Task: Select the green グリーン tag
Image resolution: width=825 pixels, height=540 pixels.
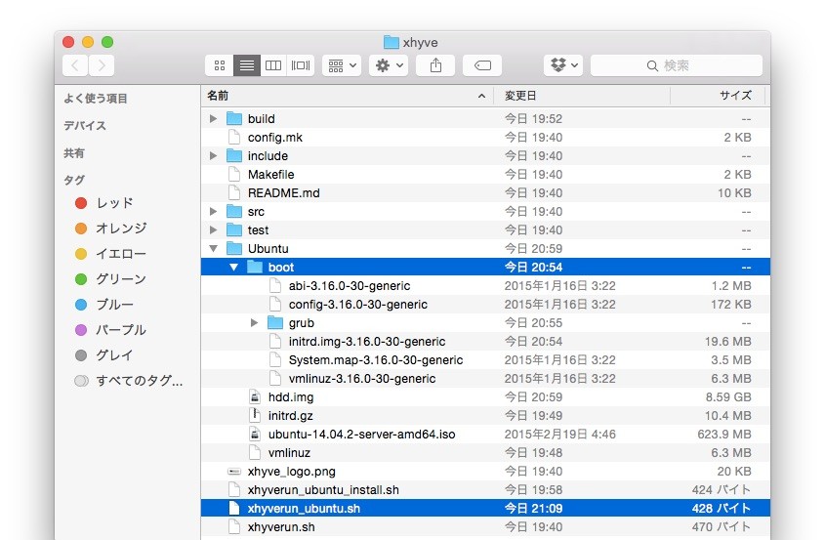Action: [111, 279]
